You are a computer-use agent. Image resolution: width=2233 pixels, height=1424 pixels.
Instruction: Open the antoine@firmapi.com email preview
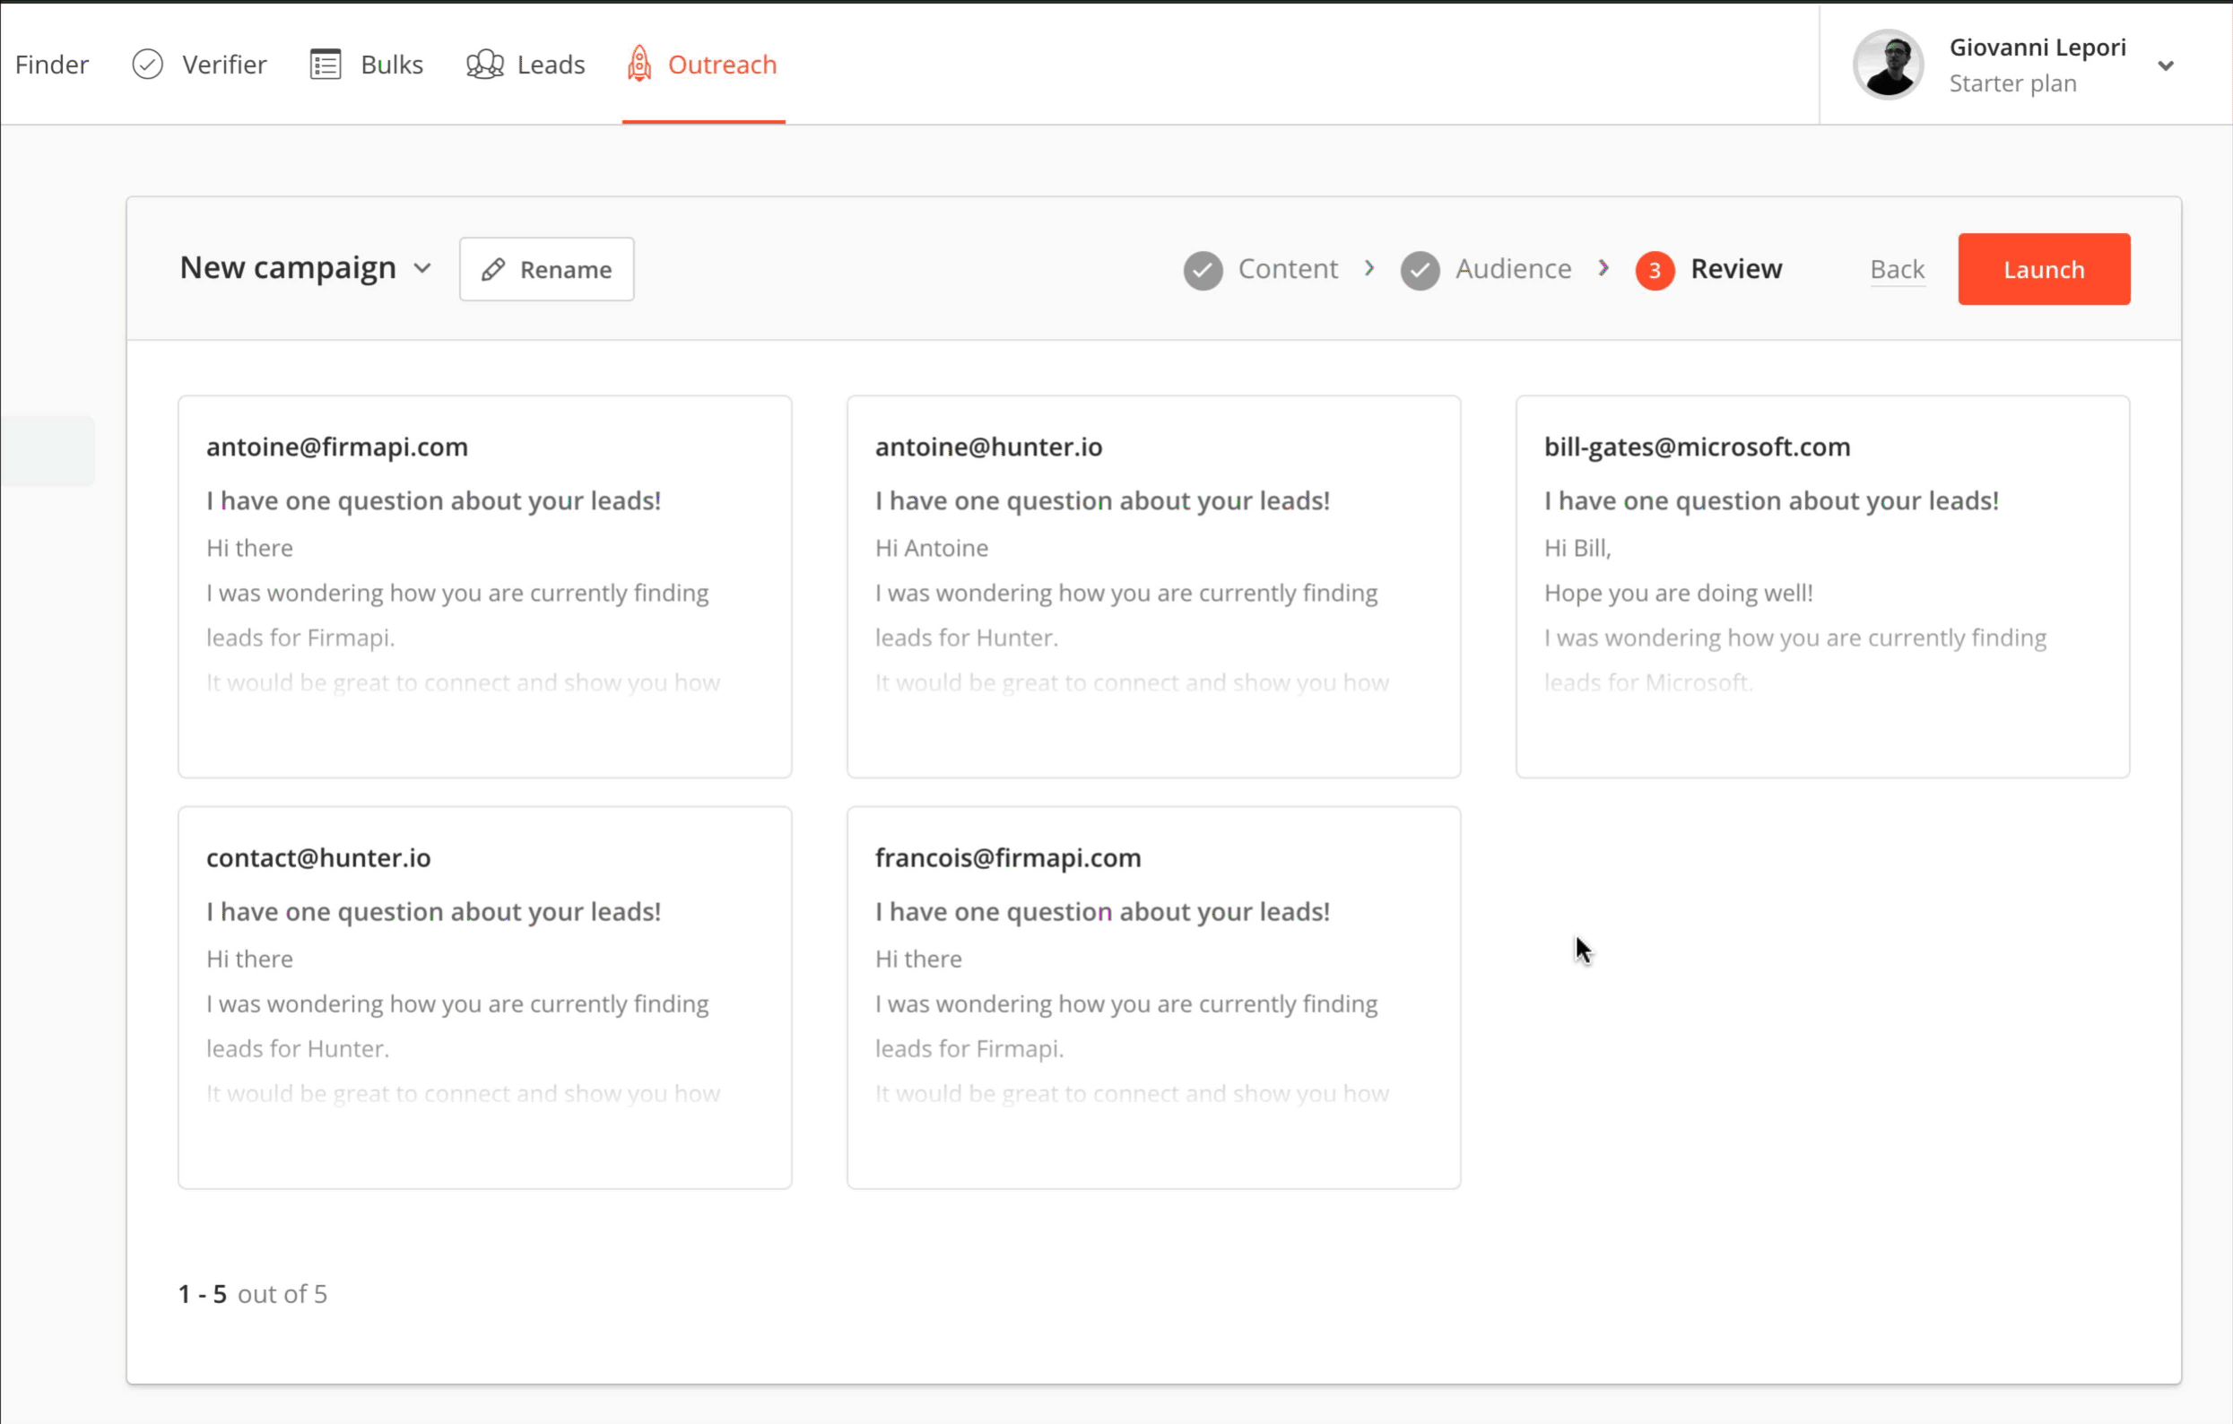(x=485, y=586)
